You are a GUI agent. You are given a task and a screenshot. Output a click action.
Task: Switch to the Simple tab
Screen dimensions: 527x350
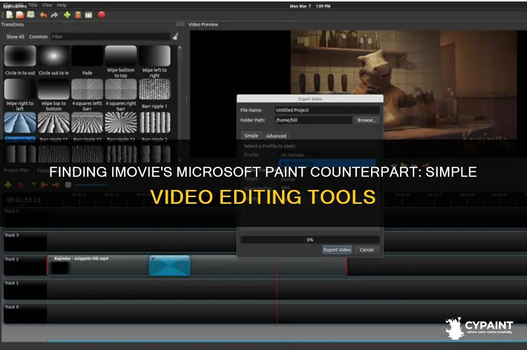251,135
